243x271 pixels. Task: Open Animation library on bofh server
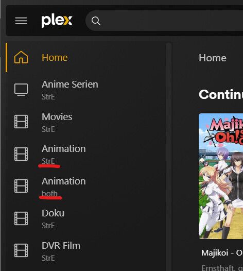85,187
